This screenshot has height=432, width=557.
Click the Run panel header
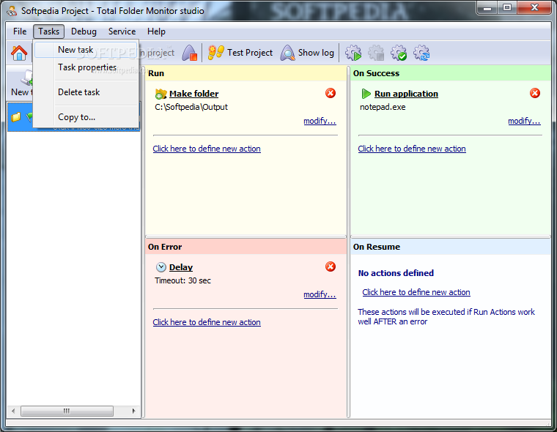coord(246,73)
